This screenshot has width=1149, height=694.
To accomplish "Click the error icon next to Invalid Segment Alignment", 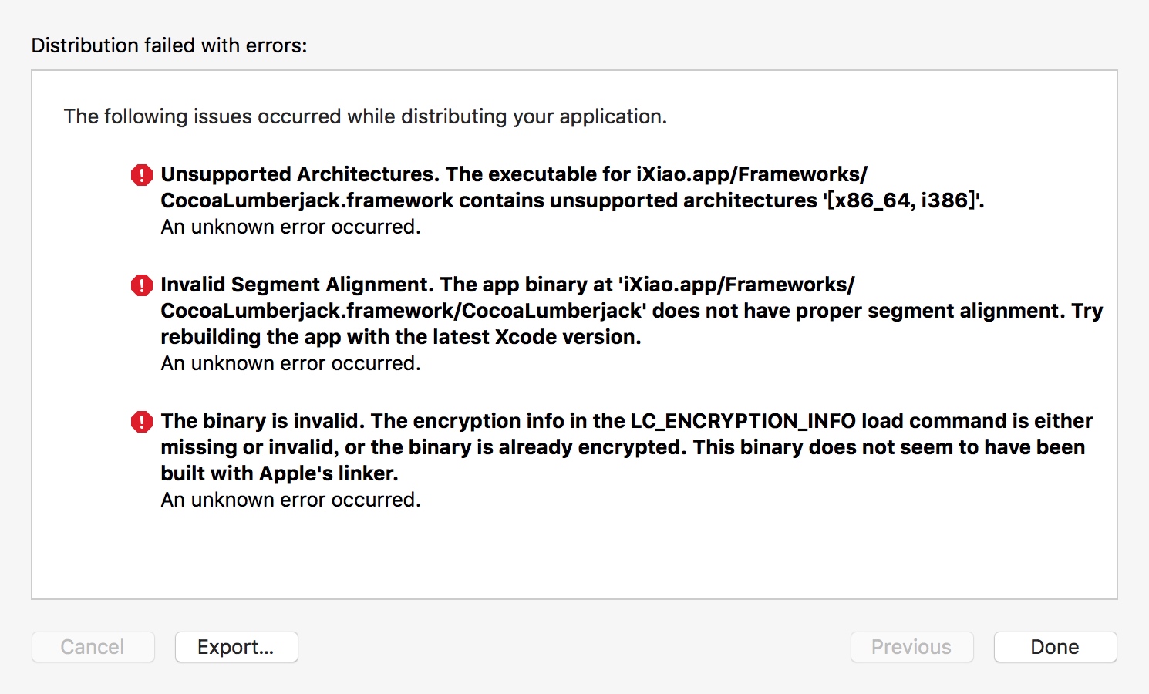I will [x=142, y=285].
